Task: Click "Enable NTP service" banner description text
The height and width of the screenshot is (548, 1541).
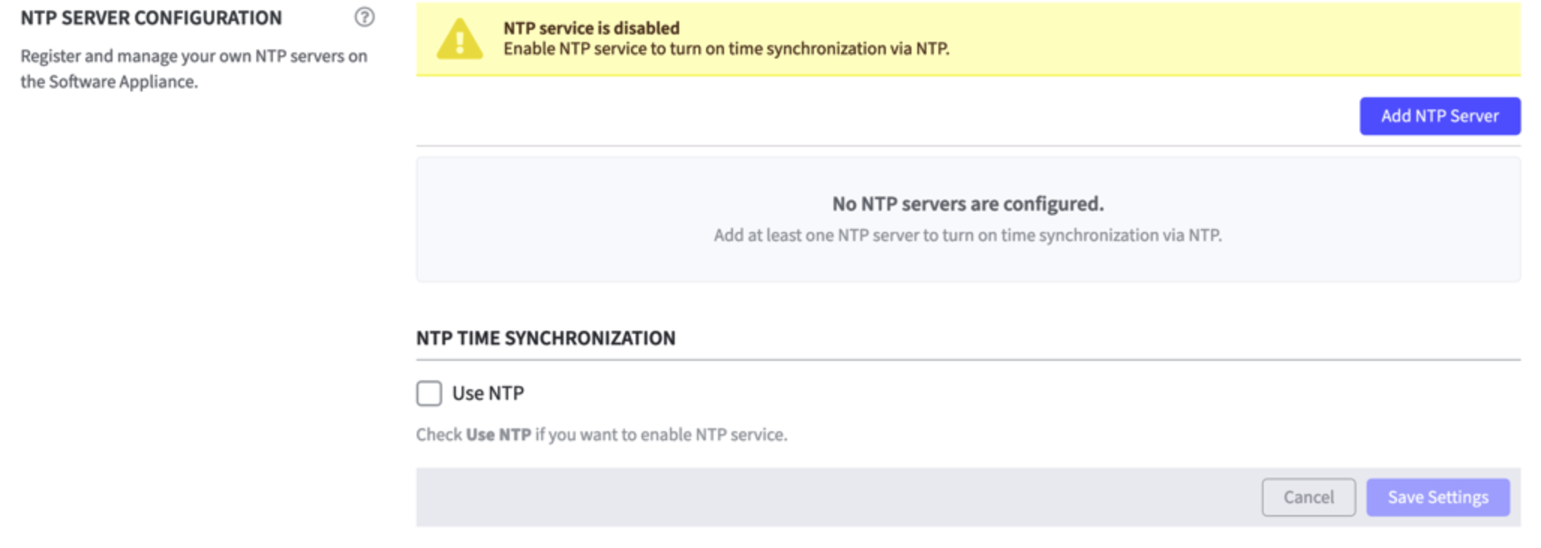Action: coord(726,49)
